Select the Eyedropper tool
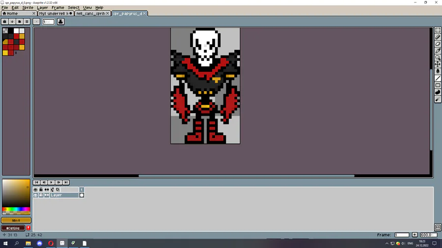442x248 pixels. pyautogui.click(x=438, y=51)
